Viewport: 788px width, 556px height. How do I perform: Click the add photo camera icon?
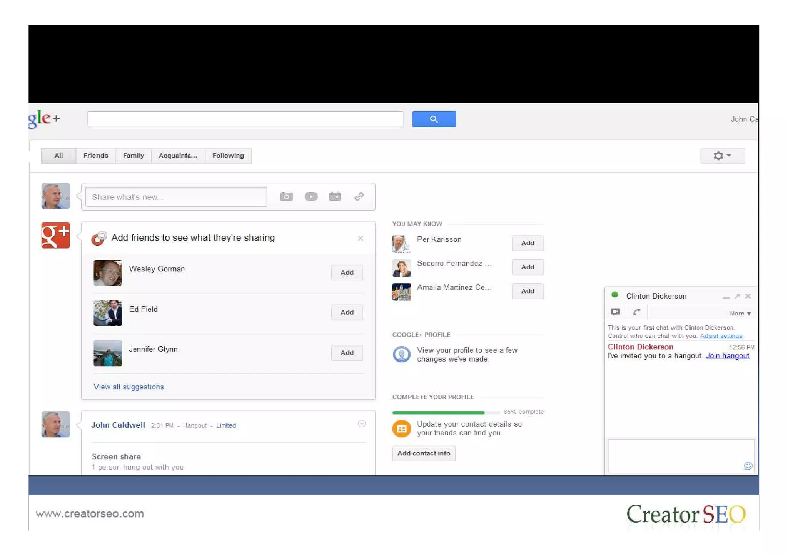click(x=286, y=197)
